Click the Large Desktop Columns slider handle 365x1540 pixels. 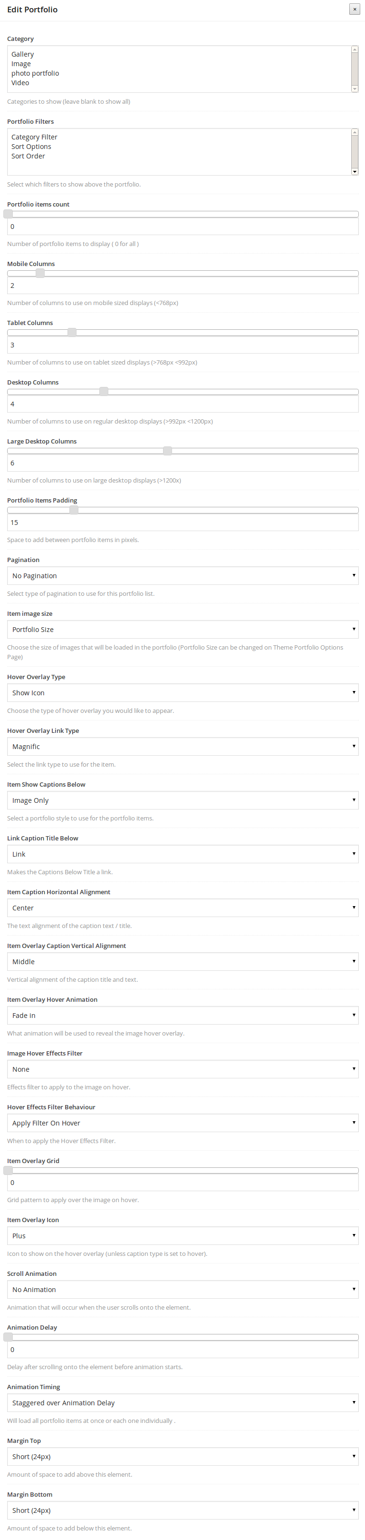coord(168,451)
